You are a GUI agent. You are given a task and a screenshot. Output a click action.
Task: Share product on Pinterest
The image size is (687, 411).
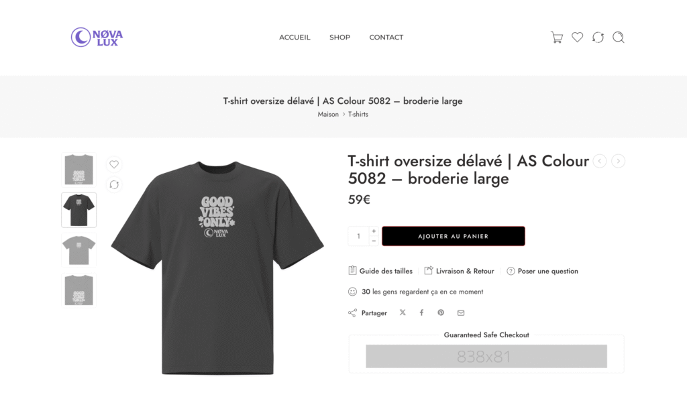pyautogui.click(x=441, y=312)
